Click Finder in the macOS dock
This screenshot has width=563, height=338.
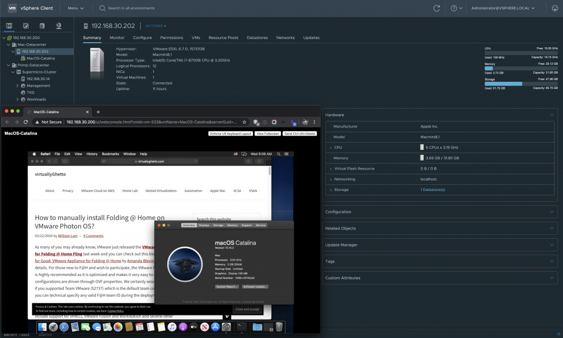click(42, 327)
